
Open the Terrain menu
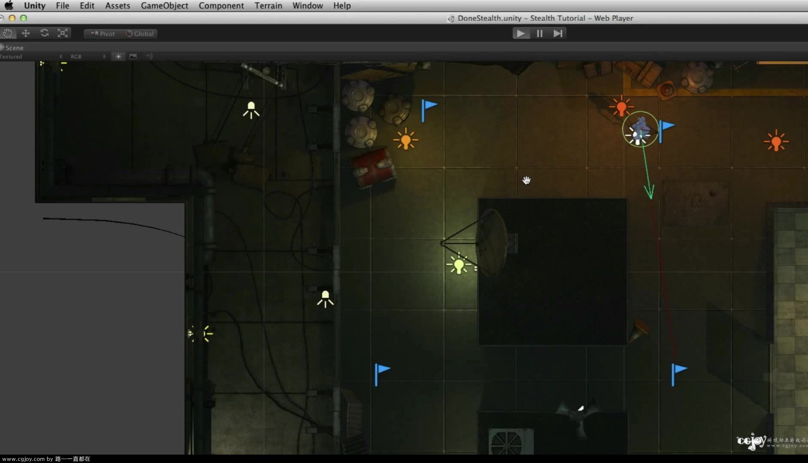coord(268,5)
